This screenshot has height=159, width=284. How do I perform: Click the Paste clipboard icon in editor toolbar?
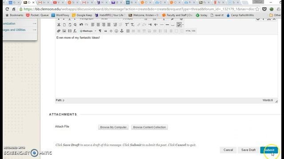[x=70, y=25]
